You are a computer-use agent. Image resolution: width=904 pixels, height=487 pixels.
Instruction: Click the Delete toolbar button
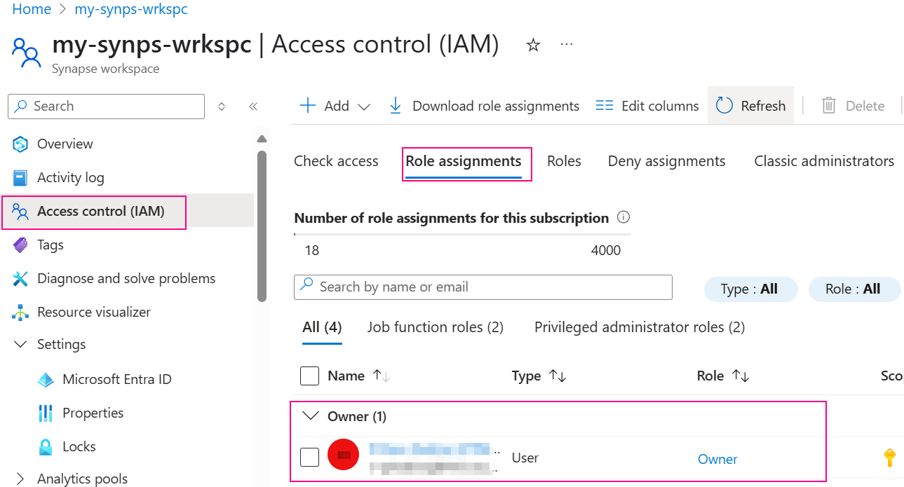pos(853,106)
